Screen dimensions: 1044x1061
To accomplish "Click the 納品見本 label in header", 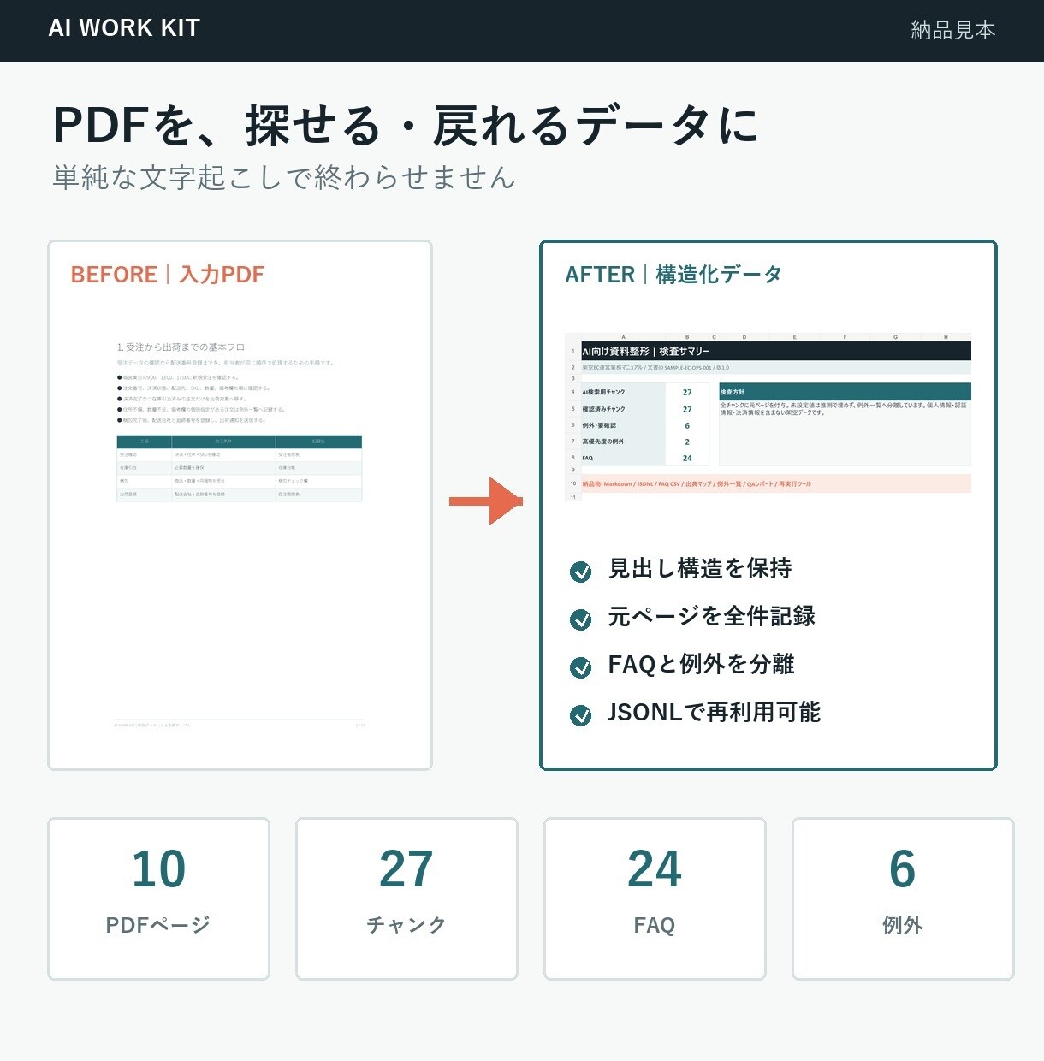I will tap(953, 30).
